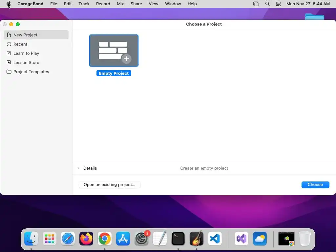This screenshot has width=336, height=252.
Task: Launch Visual Studio Code from Dock
Action: [x=215, y=239]
